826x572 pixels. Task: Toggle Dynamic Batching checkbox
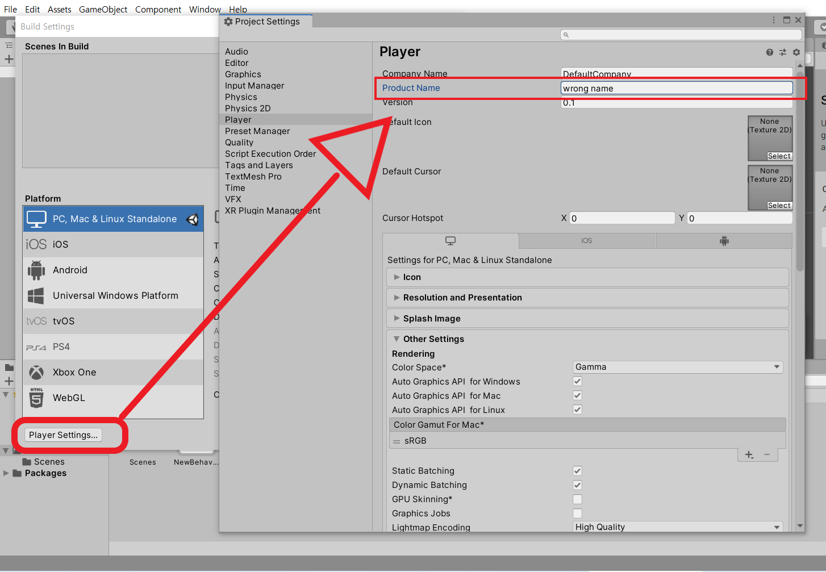[x=577, y=485]
